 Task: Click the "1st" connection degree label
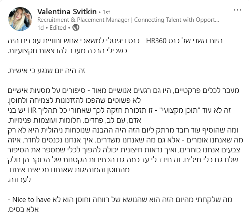point(106,12)
